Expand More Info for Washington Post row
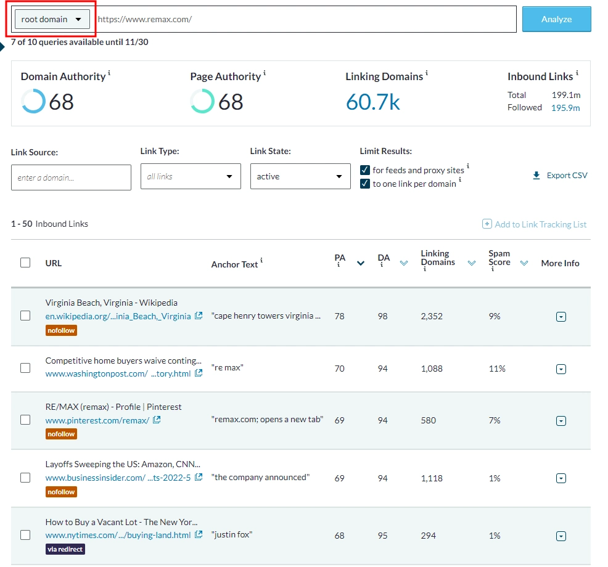 pos(561,369)
